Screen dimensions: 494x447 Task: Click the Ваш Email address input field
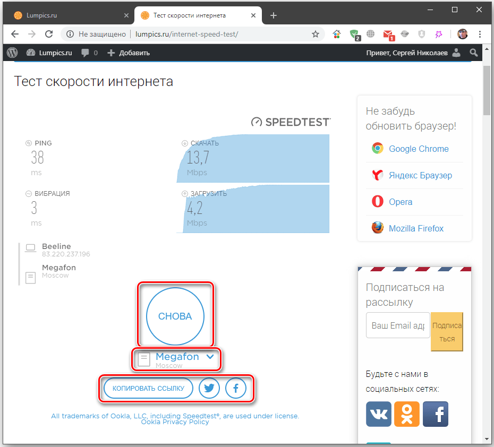[397, 325]
